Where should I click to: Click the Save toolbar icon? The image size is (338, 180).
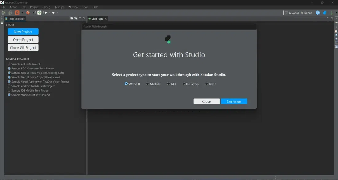pyautogui.click(x=3, y=13)
